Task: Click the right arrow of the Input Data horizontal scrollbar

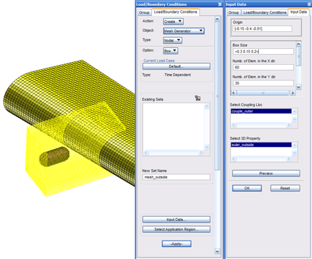Action: click(x=293, y=92)
